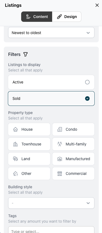Open the Newest to oldest sort dropdown

point(51,32)
